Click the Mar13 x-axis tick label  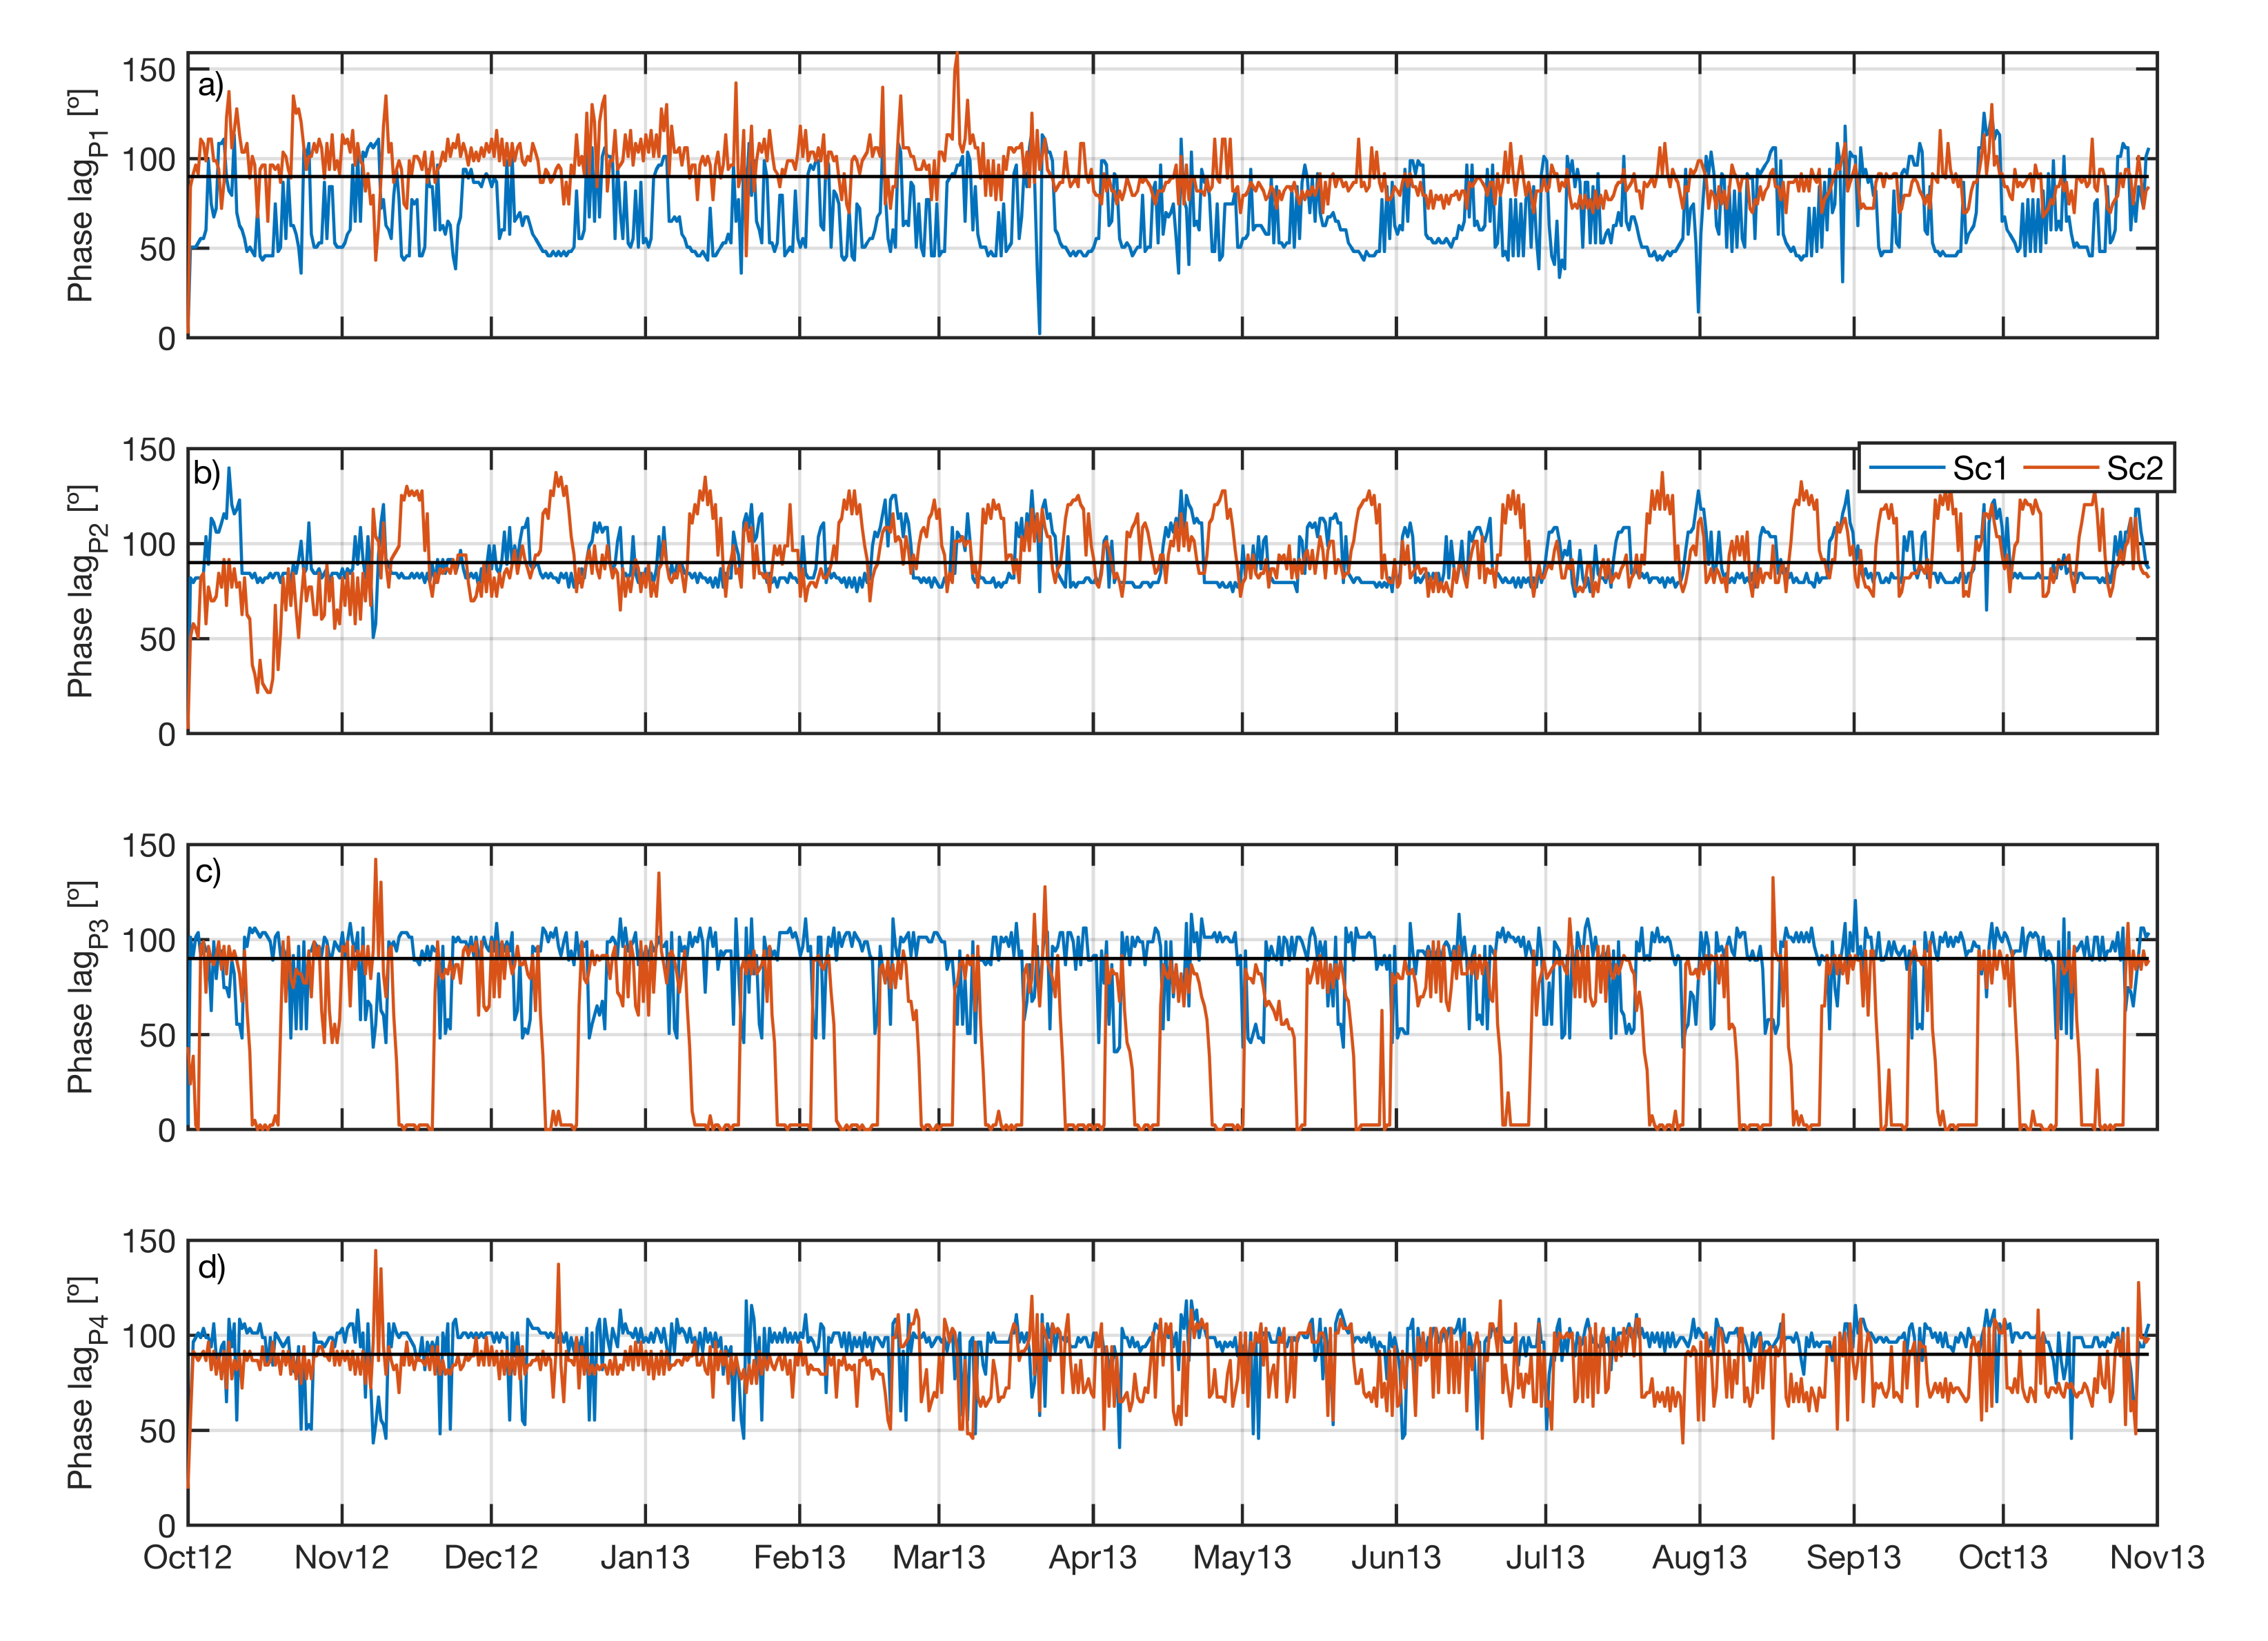(x=939, y=1558)
